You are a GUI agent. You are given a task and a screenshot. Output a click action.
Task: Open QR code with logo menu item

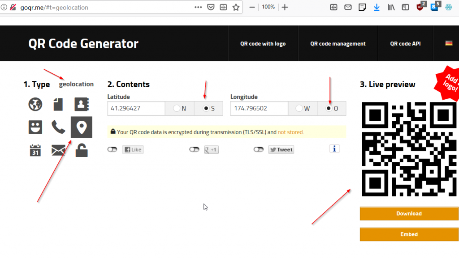[x=263, y=44]
